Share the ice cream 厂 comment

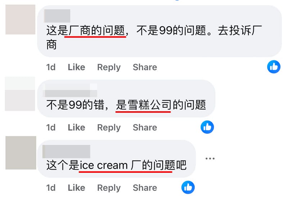point(145,188)
